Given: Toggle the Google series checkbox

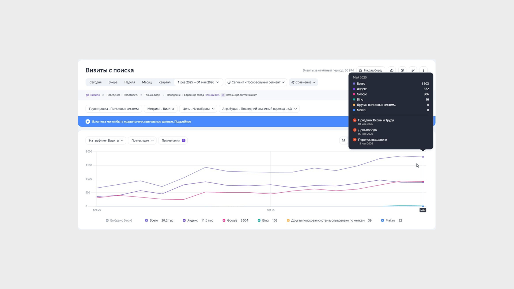Looking at the screenshot, I should (x=224, y=220).
